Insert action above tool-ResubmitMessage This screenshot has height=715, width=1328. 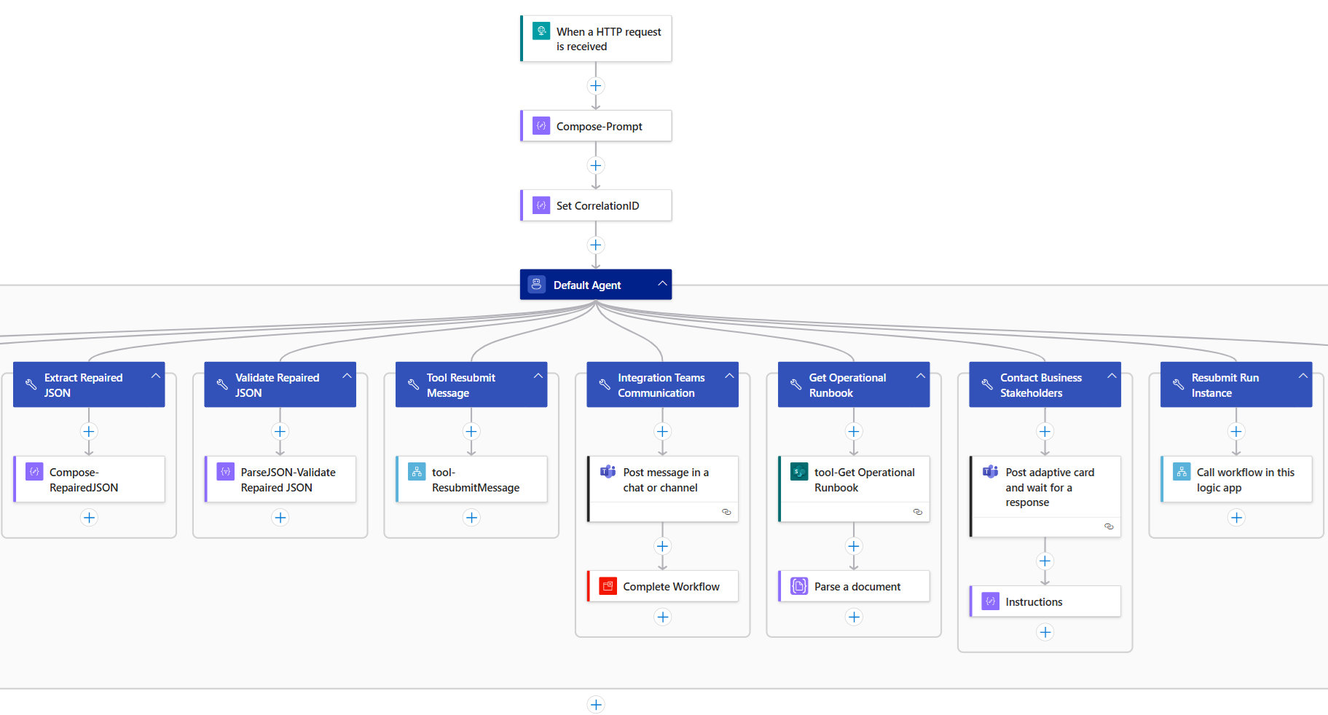[x=471, y=431]
